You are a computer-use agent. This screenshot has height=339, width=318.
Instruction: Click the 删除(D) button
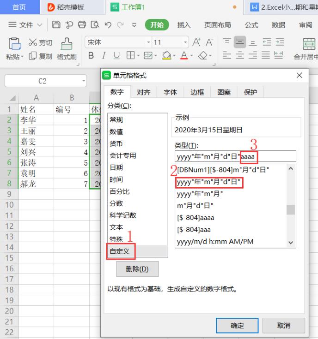(x=137, y=269)
